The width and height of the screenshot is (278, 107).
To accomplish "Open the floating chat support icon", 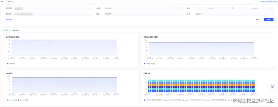I will (x=273, y=86).
